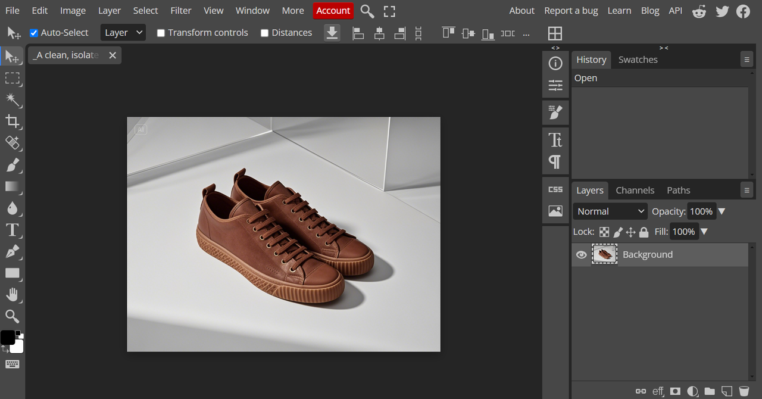Open the Opacity slider arrow
Image resolution: width=762 pixels, height=399 pixels.
point(722,211)
